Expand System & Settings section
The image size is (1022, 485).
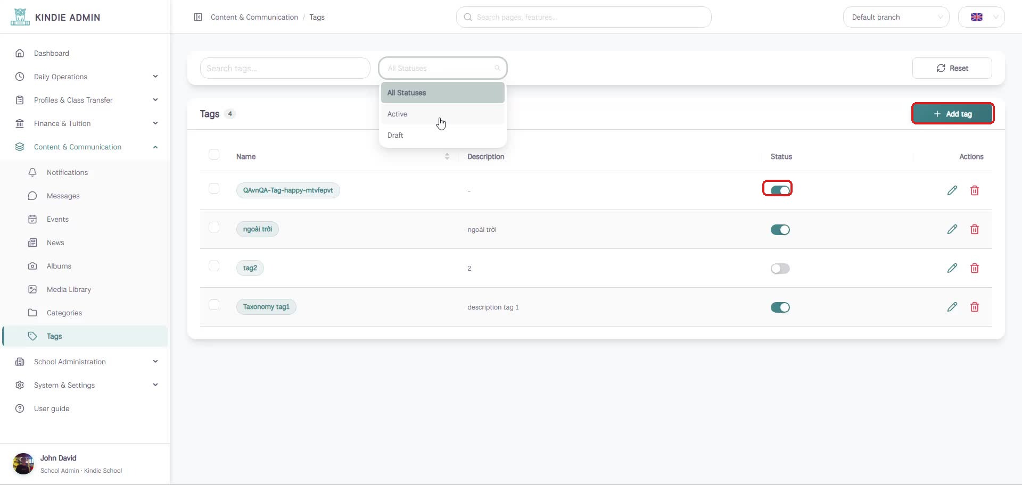coord(85,385)
